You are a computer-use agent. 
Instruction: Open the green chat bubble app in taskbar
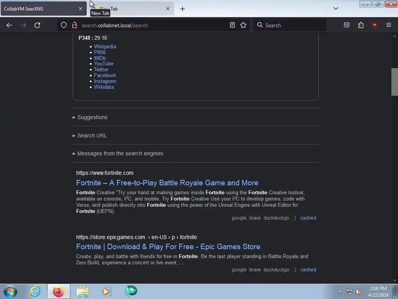(131, 291)
